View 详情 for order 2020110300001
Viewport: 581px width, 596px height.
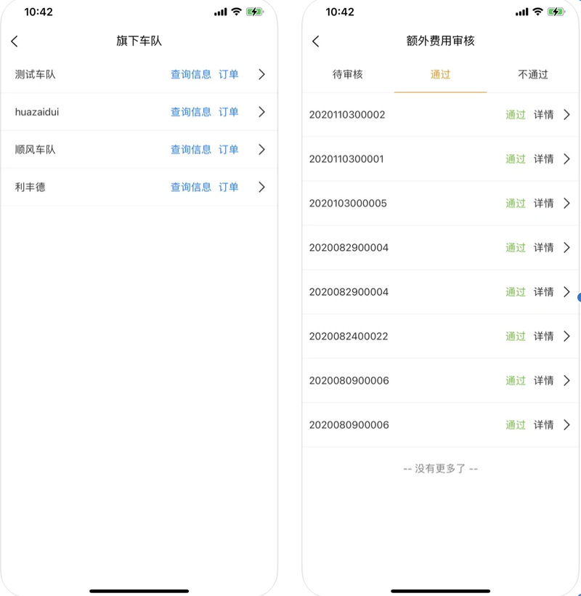pos(543,159)
